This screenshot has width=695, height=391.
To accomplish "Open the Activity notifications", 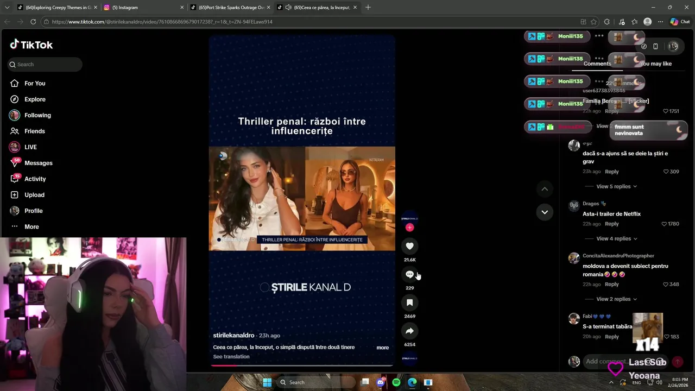I will tap(35, 179).
